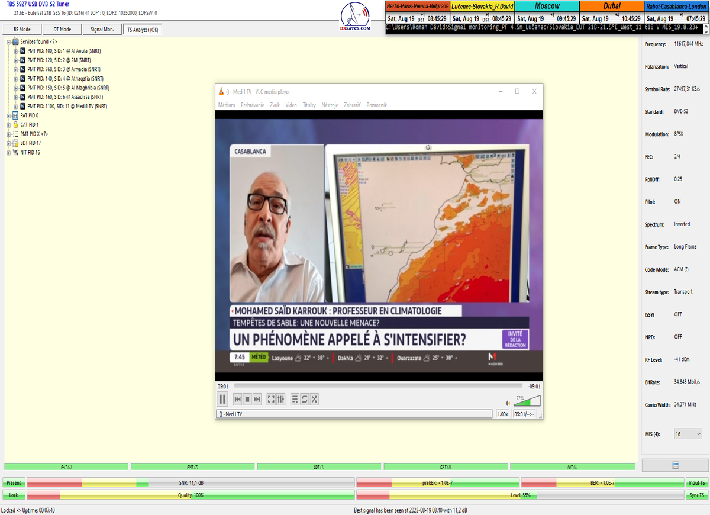Skip to next media in VLC

pos(257,400)
